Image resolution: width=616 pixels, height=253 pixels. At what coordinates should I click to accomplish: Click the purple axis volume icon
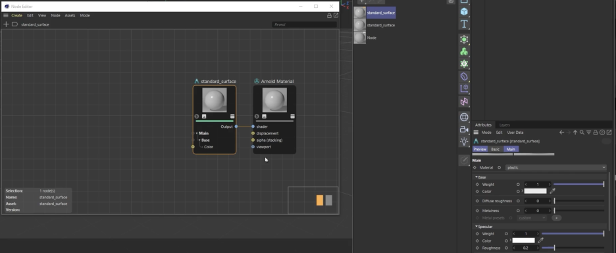coord(464,88)
